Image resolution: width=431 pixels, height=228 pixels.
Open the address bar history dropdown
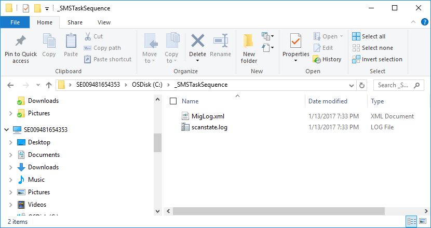[x=351, y=86]
